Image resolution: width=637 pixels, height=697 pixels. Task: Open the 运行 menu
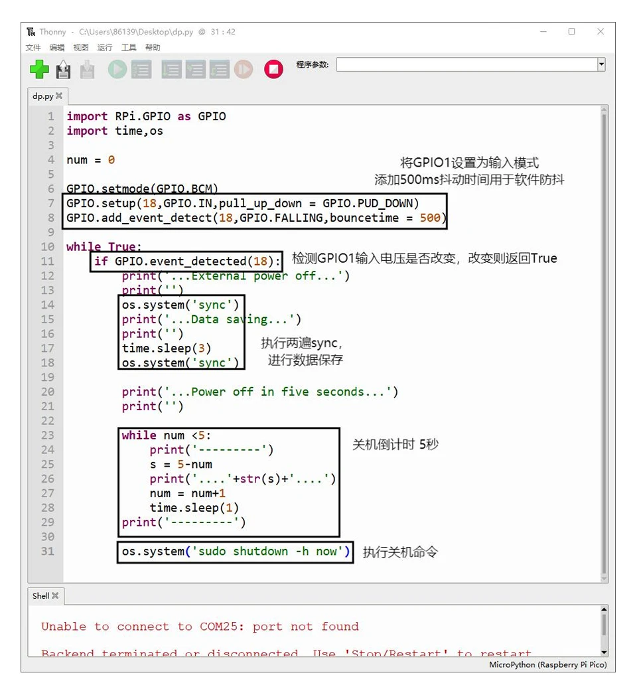(x=105, y=48)
